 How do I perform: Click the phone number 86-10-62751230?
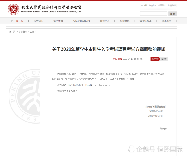[x=76, y=85]
